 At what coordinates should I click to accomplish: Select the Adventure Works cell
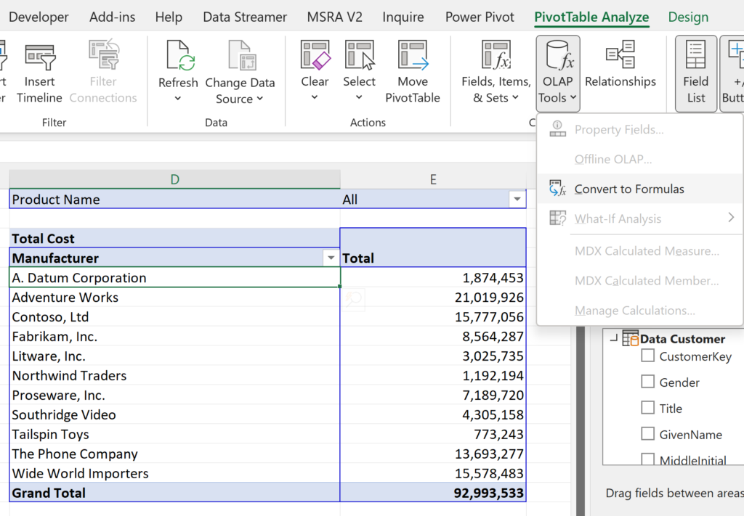(x=174, y=298)
